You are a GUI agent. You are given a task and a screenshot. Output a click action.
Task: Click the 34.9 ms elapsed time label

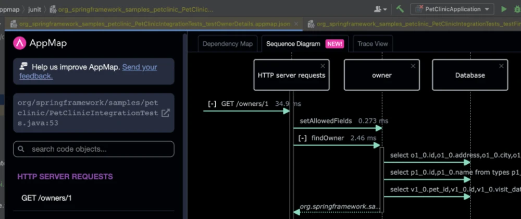click(288, 104)
